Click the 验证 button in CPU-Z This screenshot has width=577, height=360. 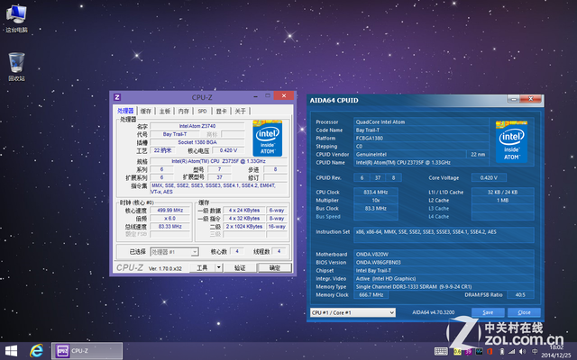click(x=240, y=268)
